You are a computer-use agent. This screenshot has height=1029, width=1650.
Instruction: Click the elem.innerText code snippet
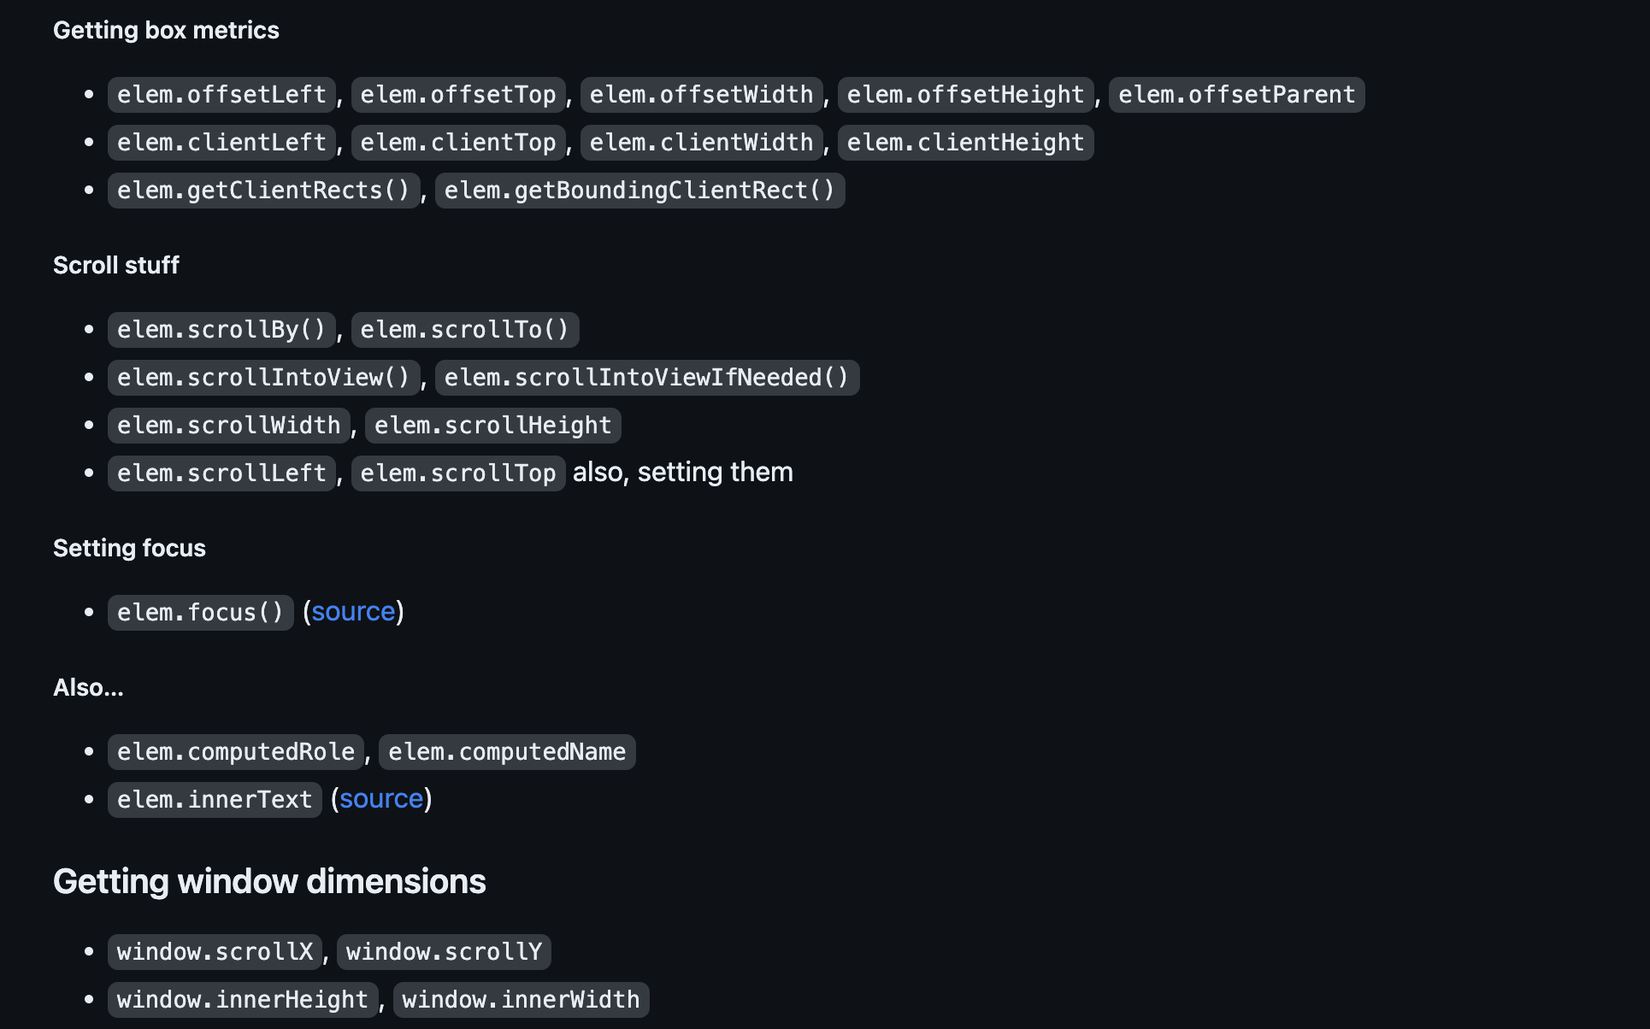click(x=215, y=800)
